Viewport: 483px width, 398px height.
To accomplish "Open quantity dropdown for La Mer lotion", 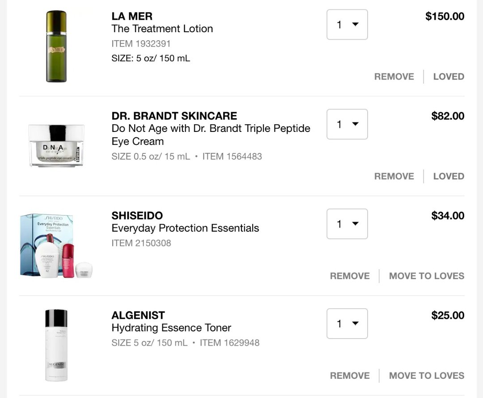I will tap(347, 25).
